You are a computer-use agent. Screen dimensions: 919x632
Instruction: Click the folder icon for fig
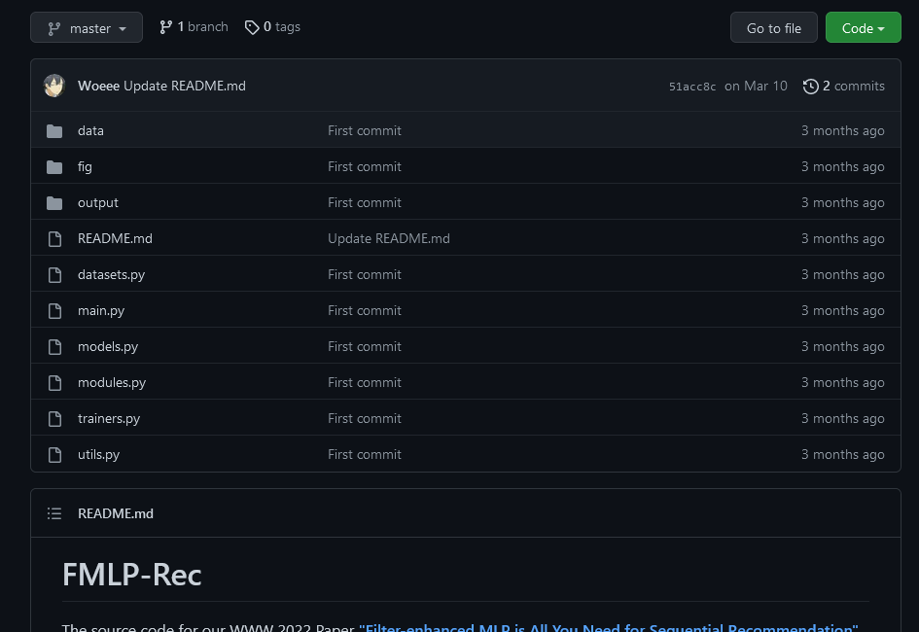point(54,167)
